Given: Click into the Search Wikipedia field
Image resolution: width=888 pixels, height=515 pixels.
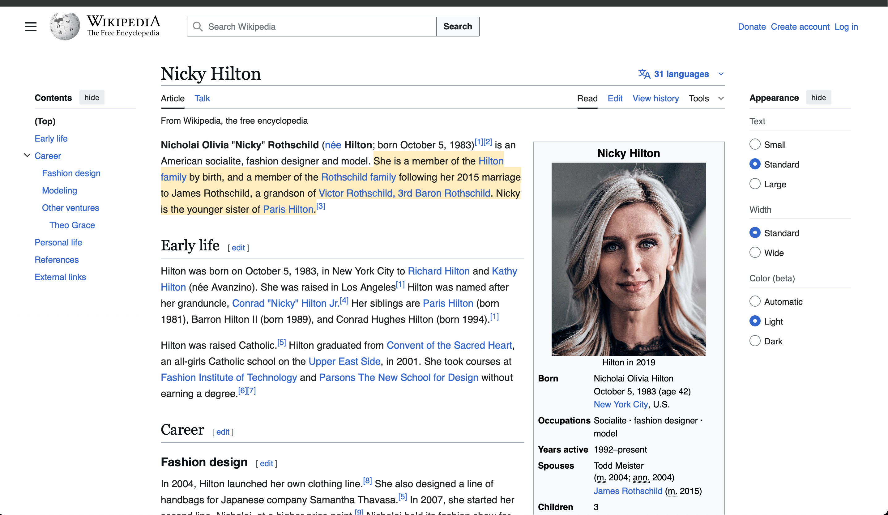Looking at the screenshot, I should coord(317,26).
